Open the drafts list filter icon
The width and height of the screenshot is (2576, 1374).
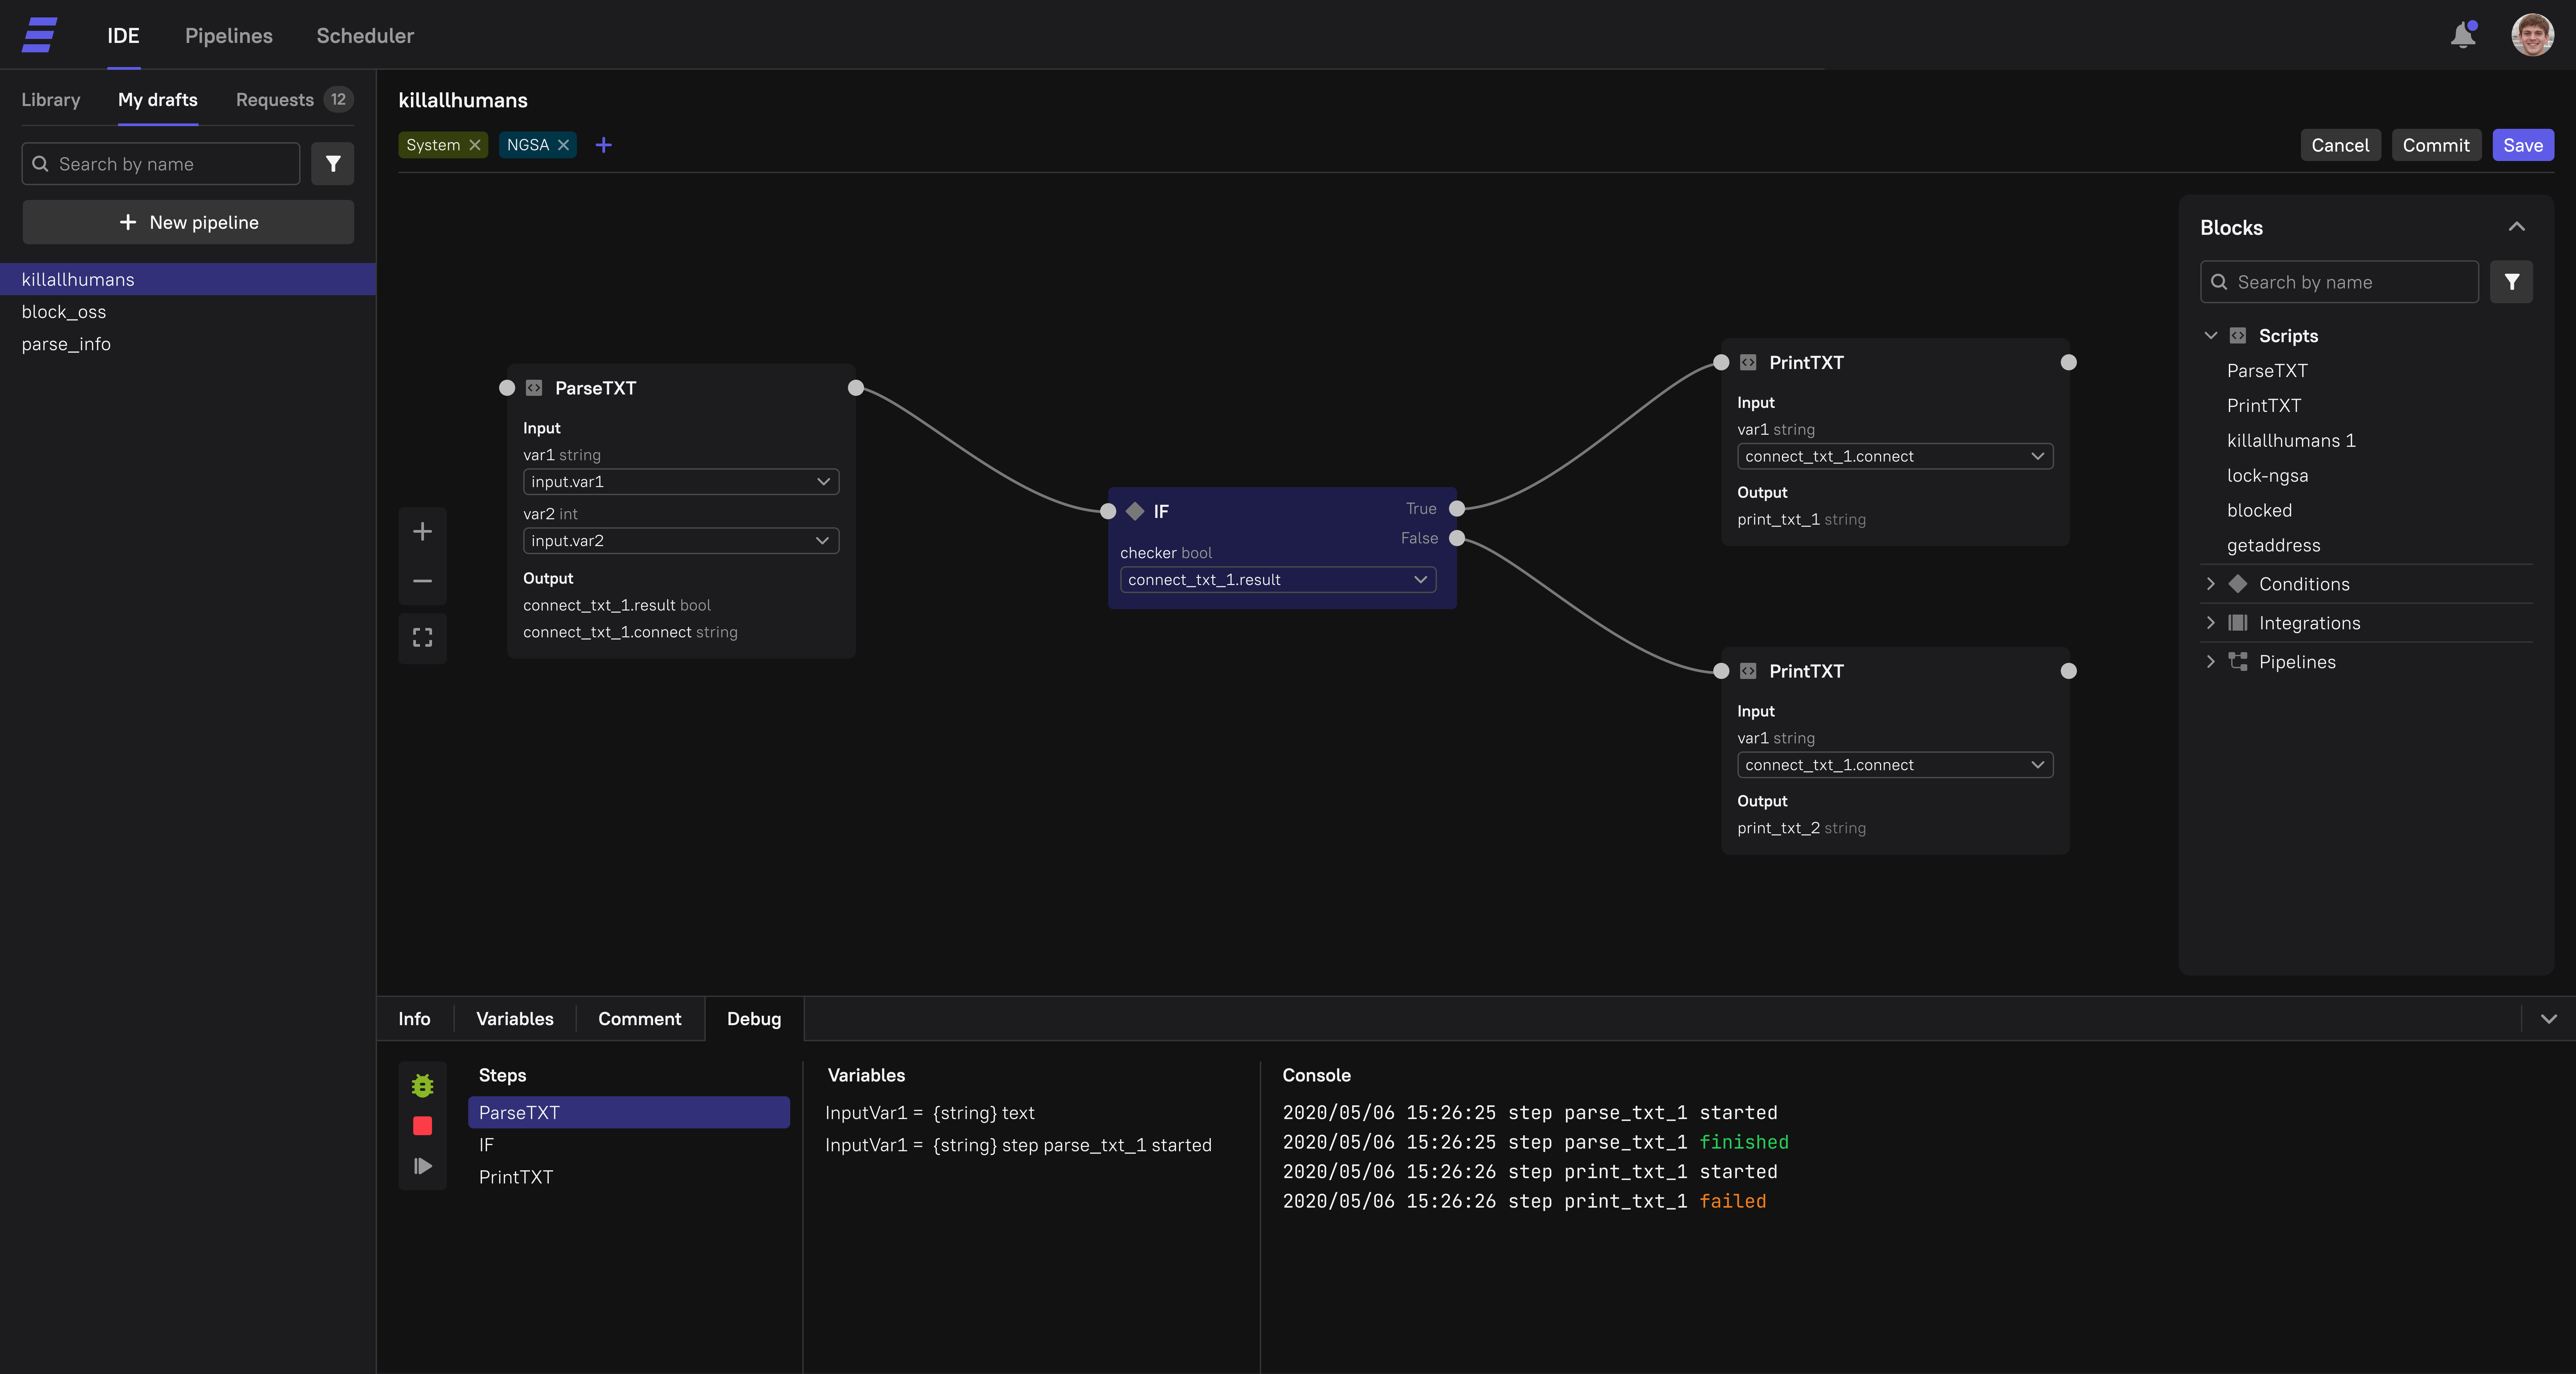[333, 164]
